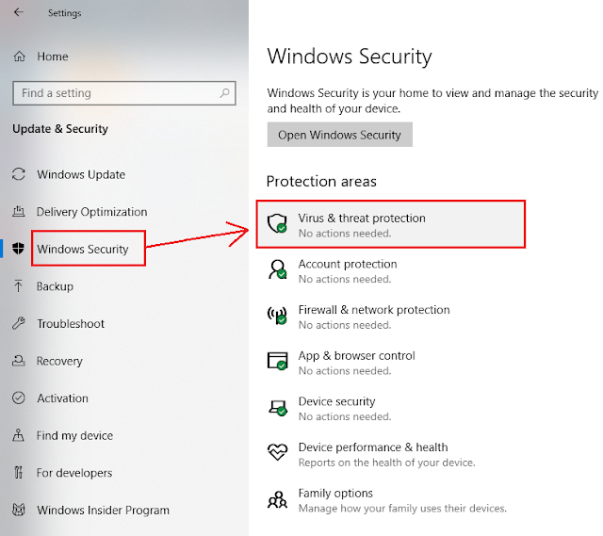
Task: Click the Find a setting search box
Action: [123, 92]
